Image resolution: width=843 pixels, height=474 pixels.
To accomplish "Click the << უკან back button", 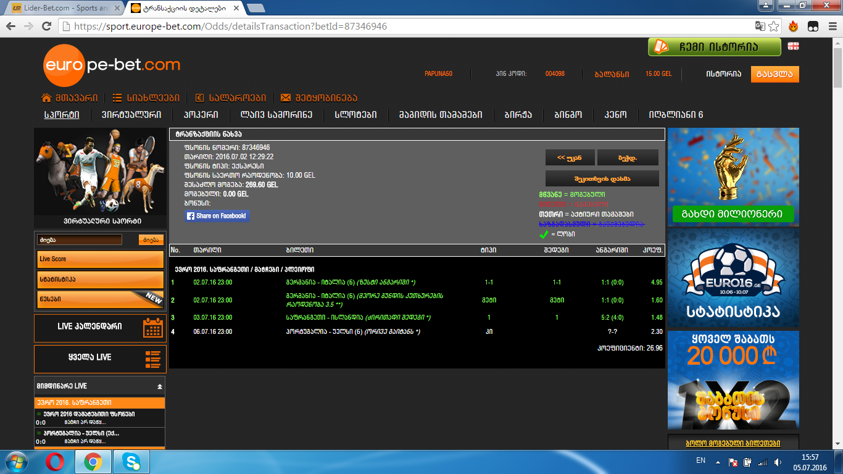I will coord(570,157).
